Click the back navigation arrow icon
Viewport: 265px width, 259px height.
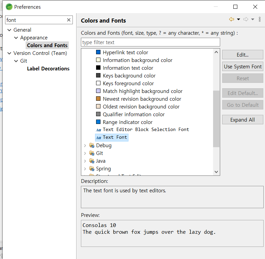[x=232, y=19]
